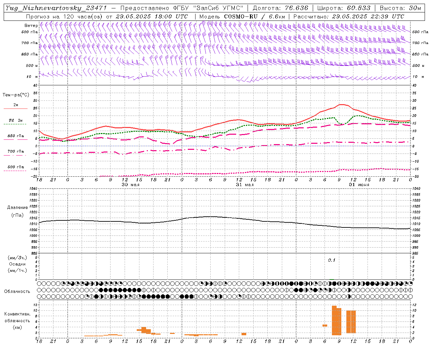Click the (мм/3ч.) unit label
Viewport: 430px width, 344px height.
coord(17,257)
